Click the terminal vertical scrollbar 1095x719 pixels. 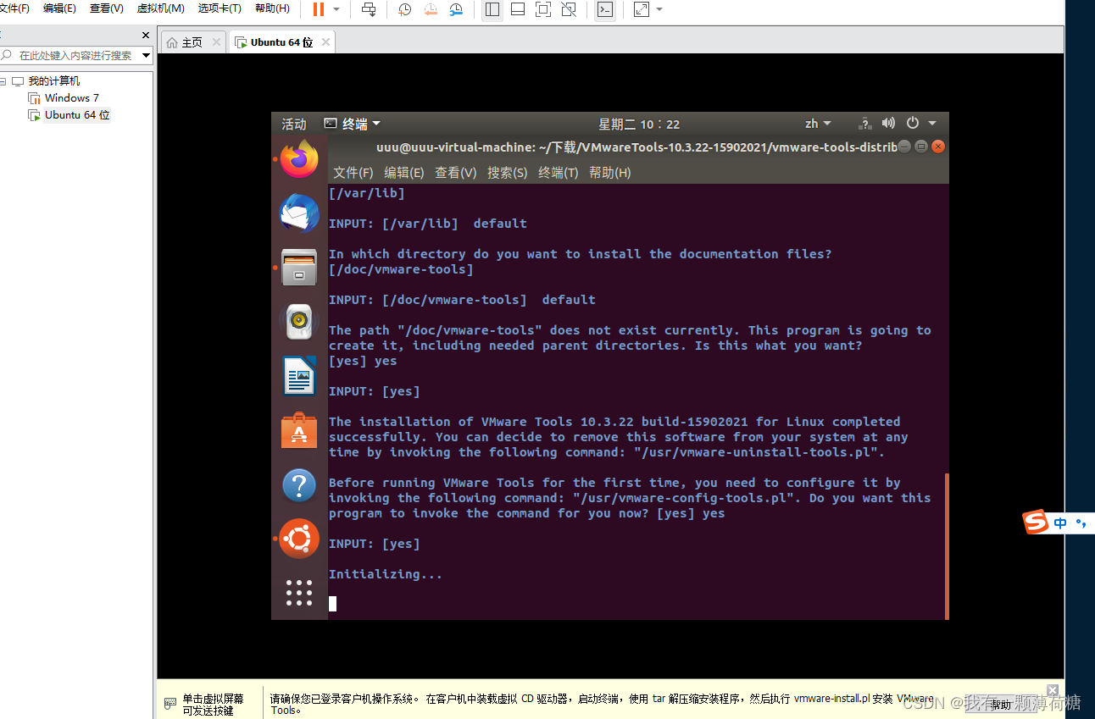(946, 545)
